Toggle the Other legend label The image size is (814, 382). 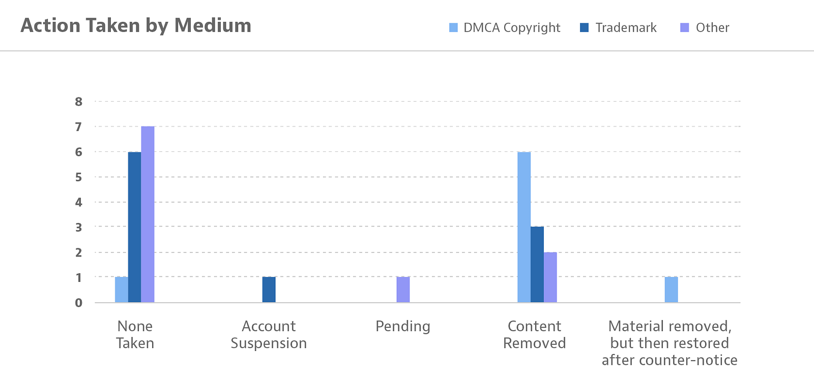tap(712, 27)
